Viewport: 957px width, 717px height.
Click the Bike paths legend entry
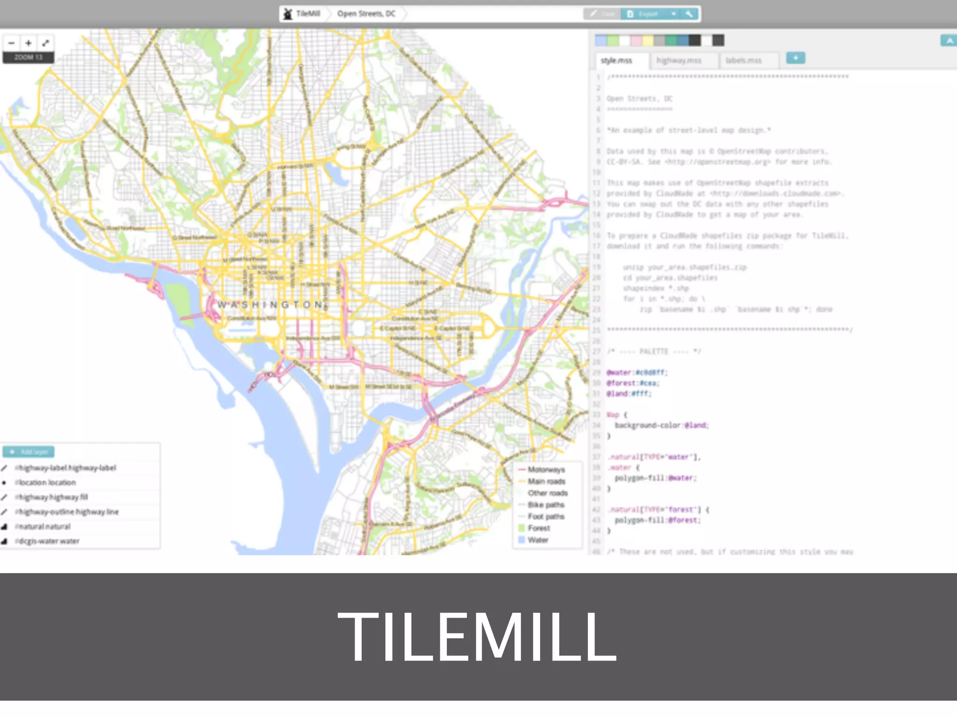click(x=542, y=505)
